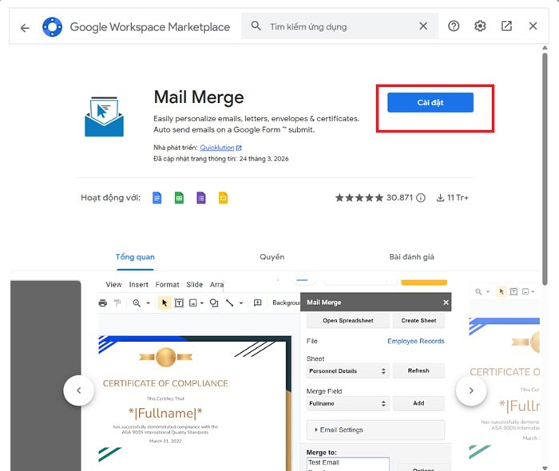559x471 pixels.
Task: Click the partially visible next screenshot thumbnail
Action: point(504,375)
